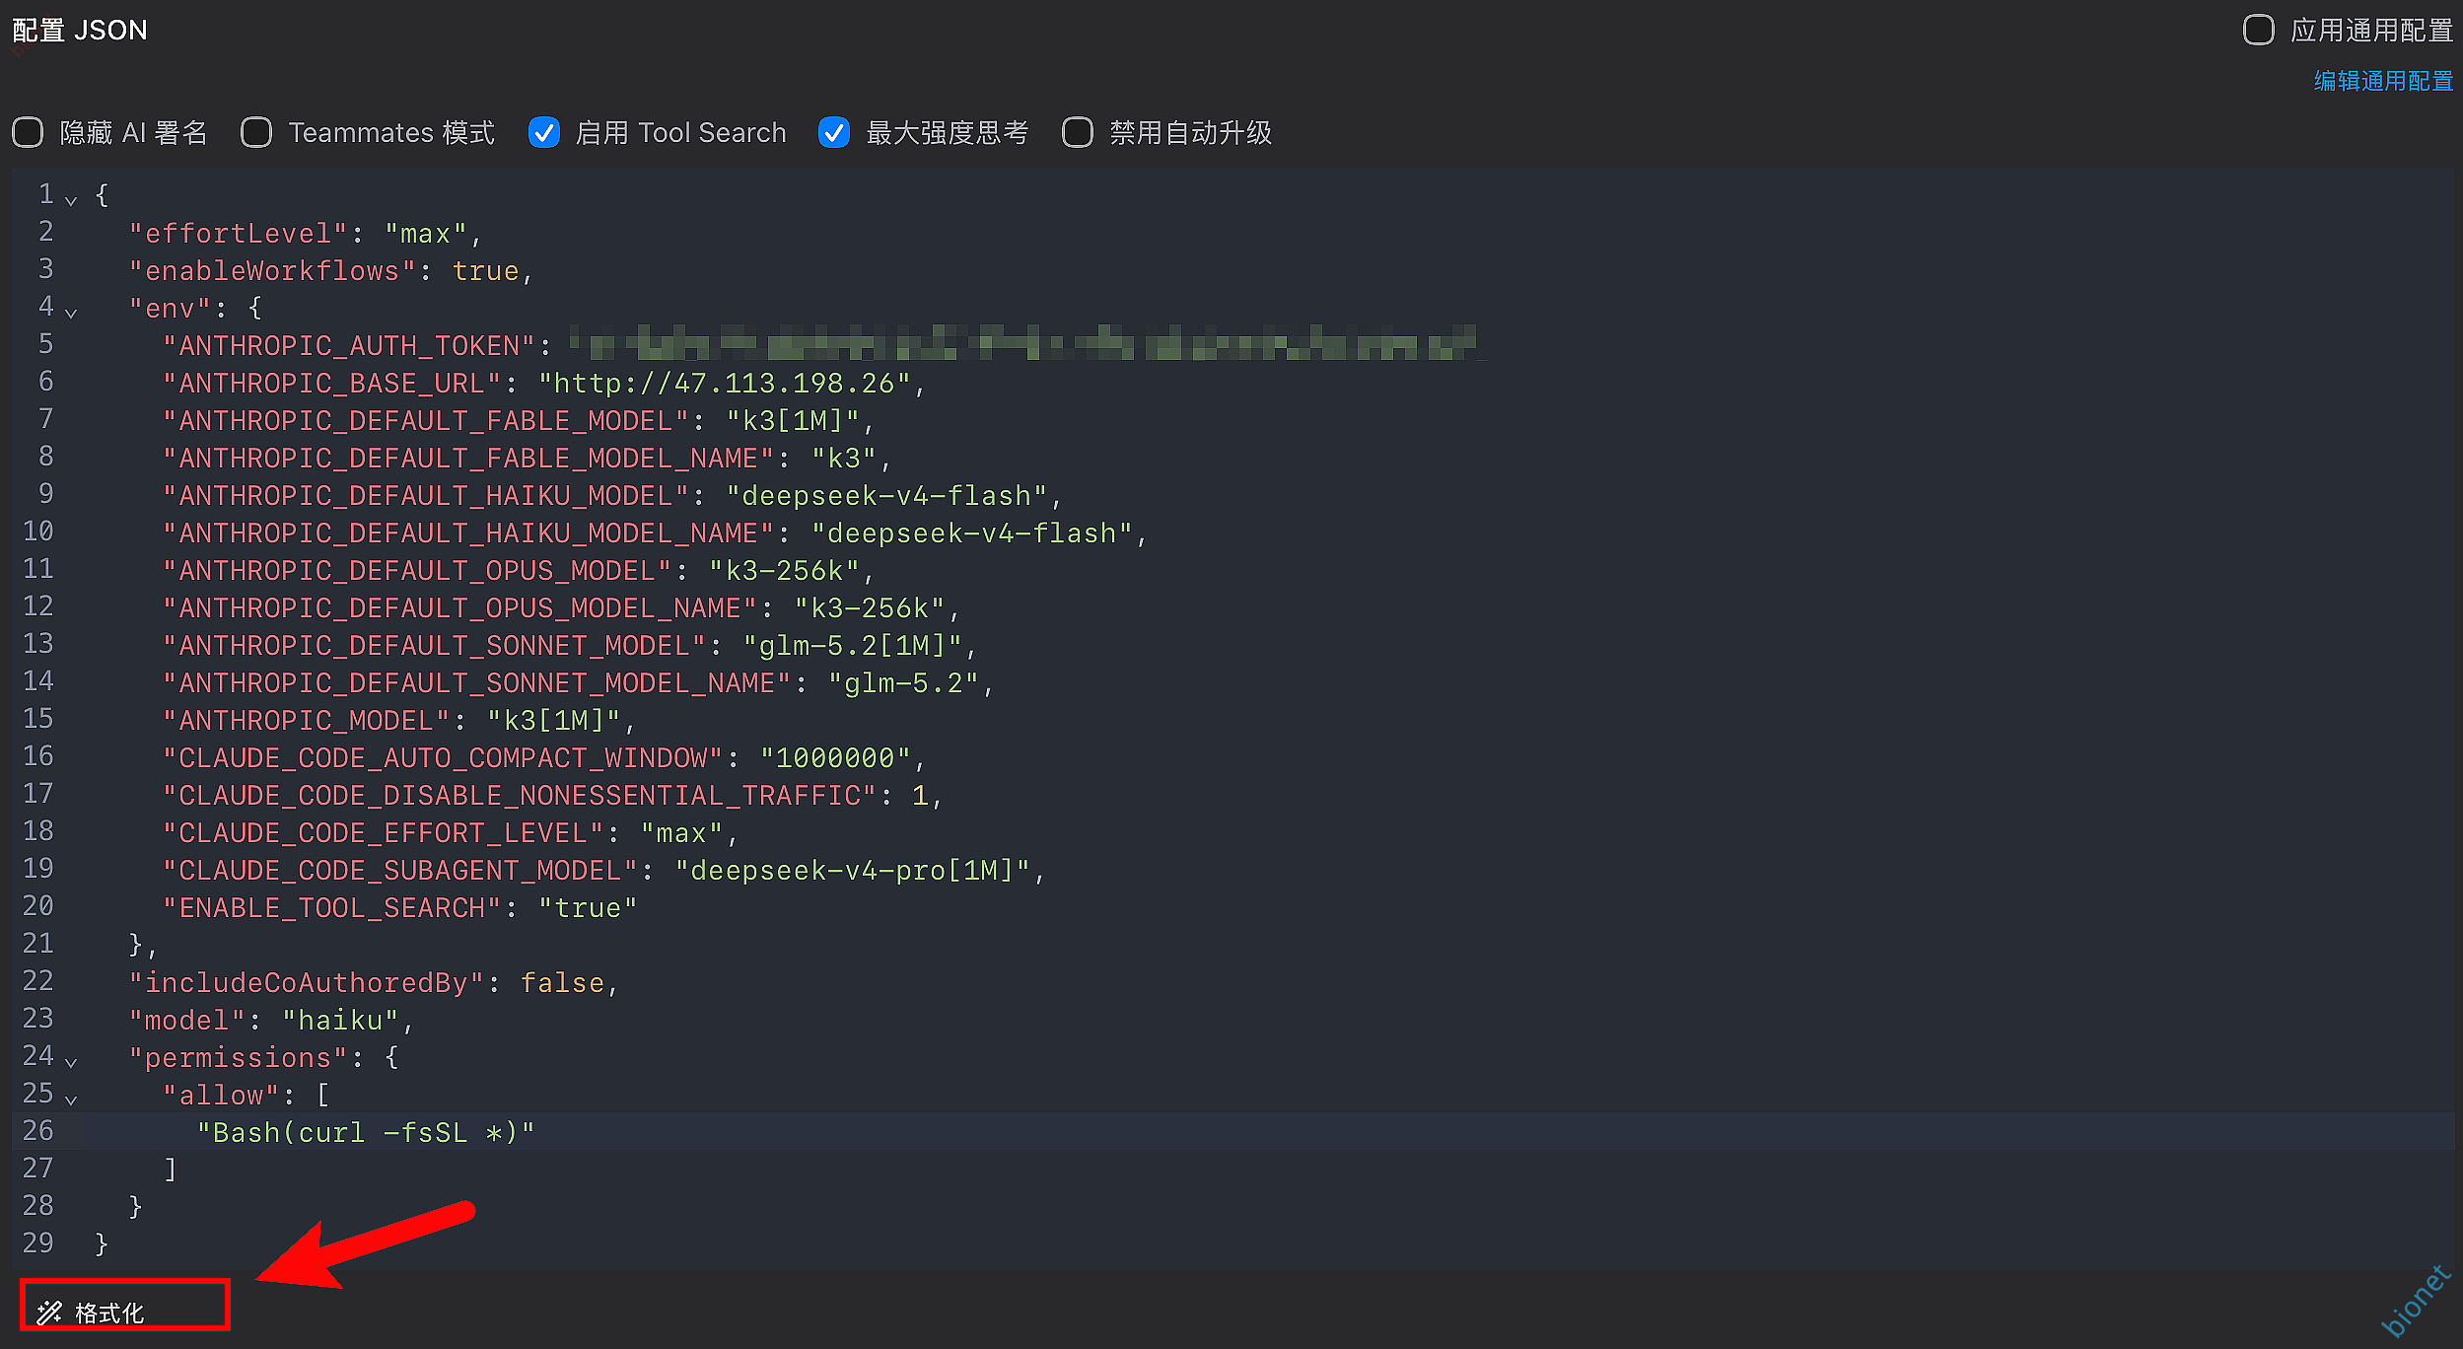Collapse the "allow" array fold arrow
The height and width of the screenshot is (1349, 2463).
[71, 1100]
